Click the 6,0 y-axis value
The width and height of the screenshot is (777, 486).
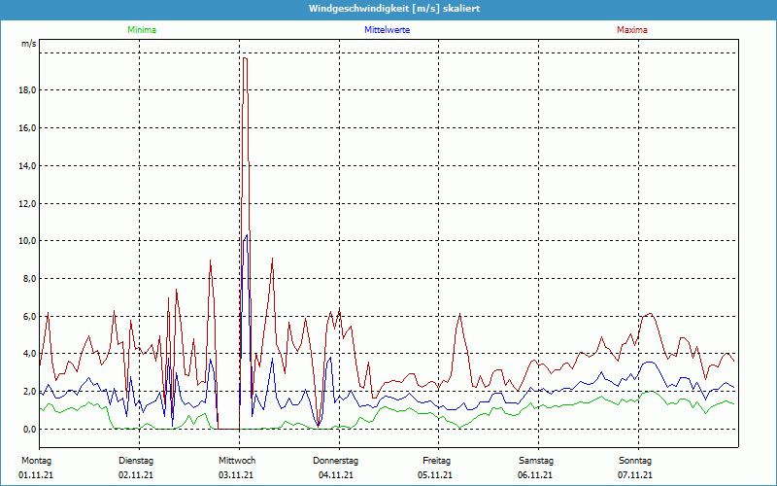tap(29, 317)
